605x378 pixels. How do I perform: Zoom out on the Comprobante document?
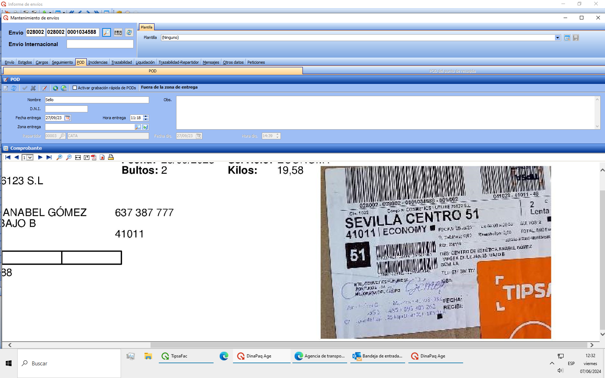(69, 157)
